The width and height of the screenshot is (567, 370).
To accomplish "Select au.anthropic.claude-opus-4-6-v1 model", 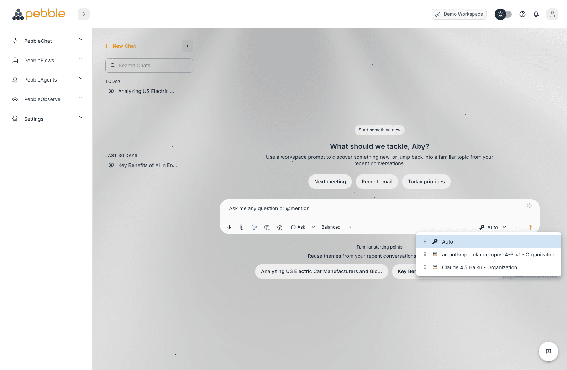I will [489, 255].
